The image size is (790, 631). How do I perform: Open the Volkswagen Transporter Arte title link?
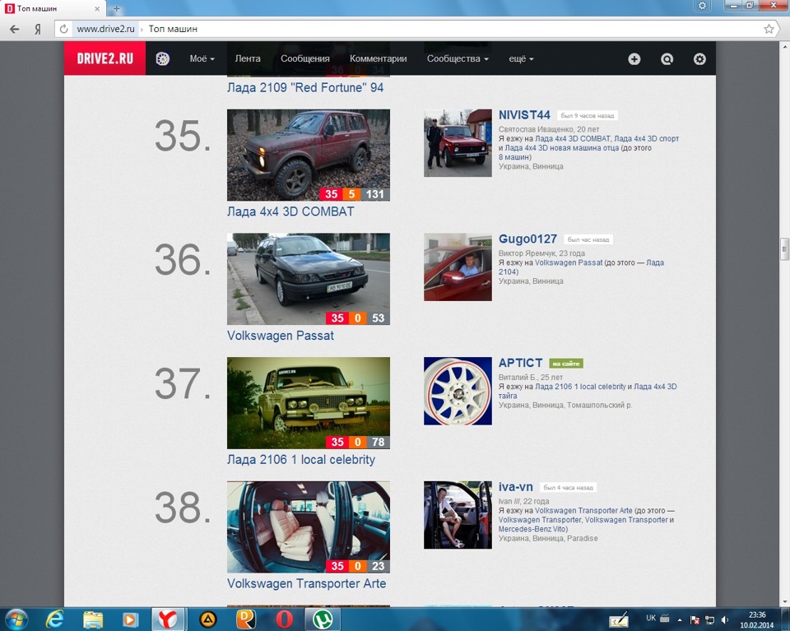(x=306, y=583)
